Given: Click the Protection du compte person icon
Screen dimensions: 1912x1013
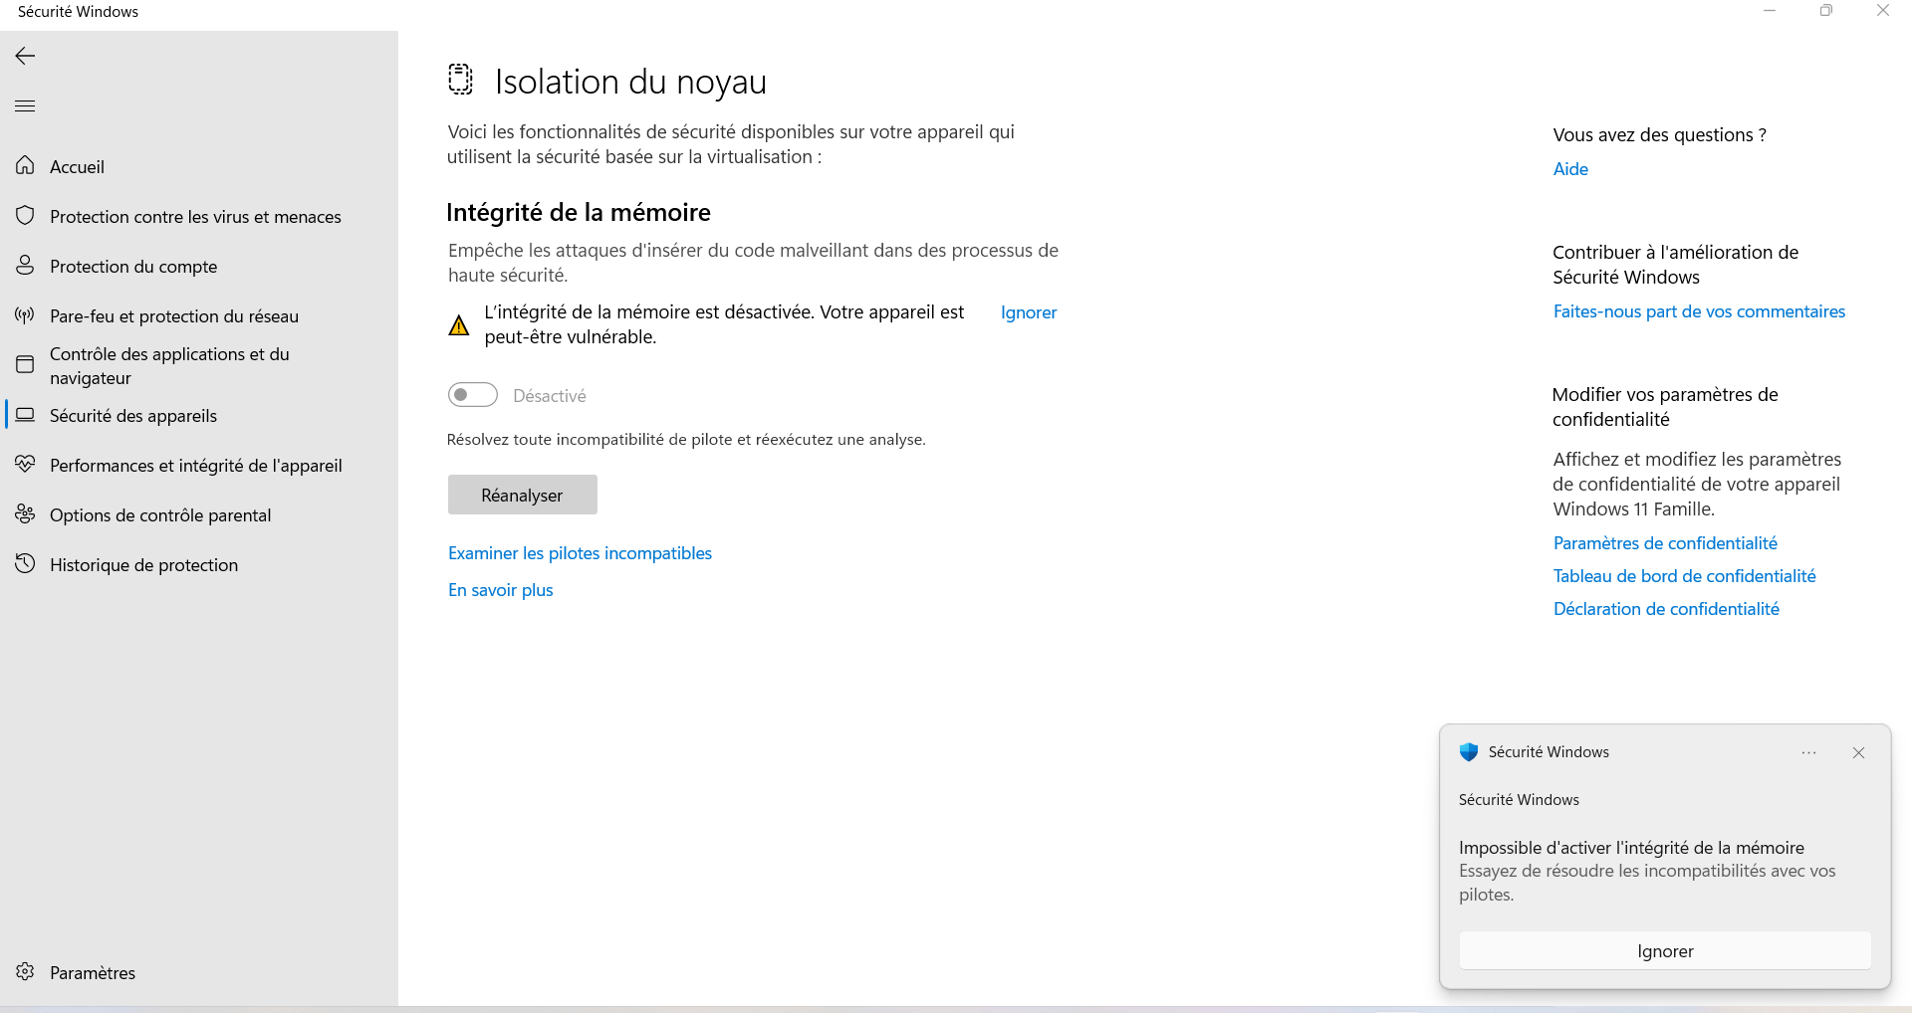Looking at the screenshot, I should 25,265.
